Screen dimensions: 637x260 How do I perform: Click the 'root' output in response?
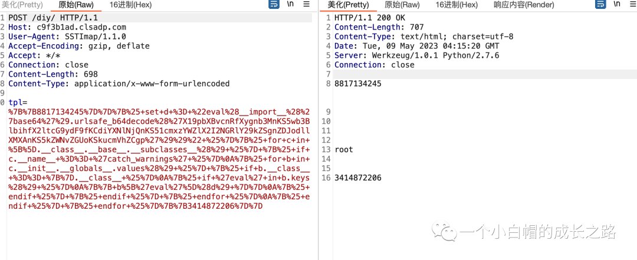pos(344,150)
